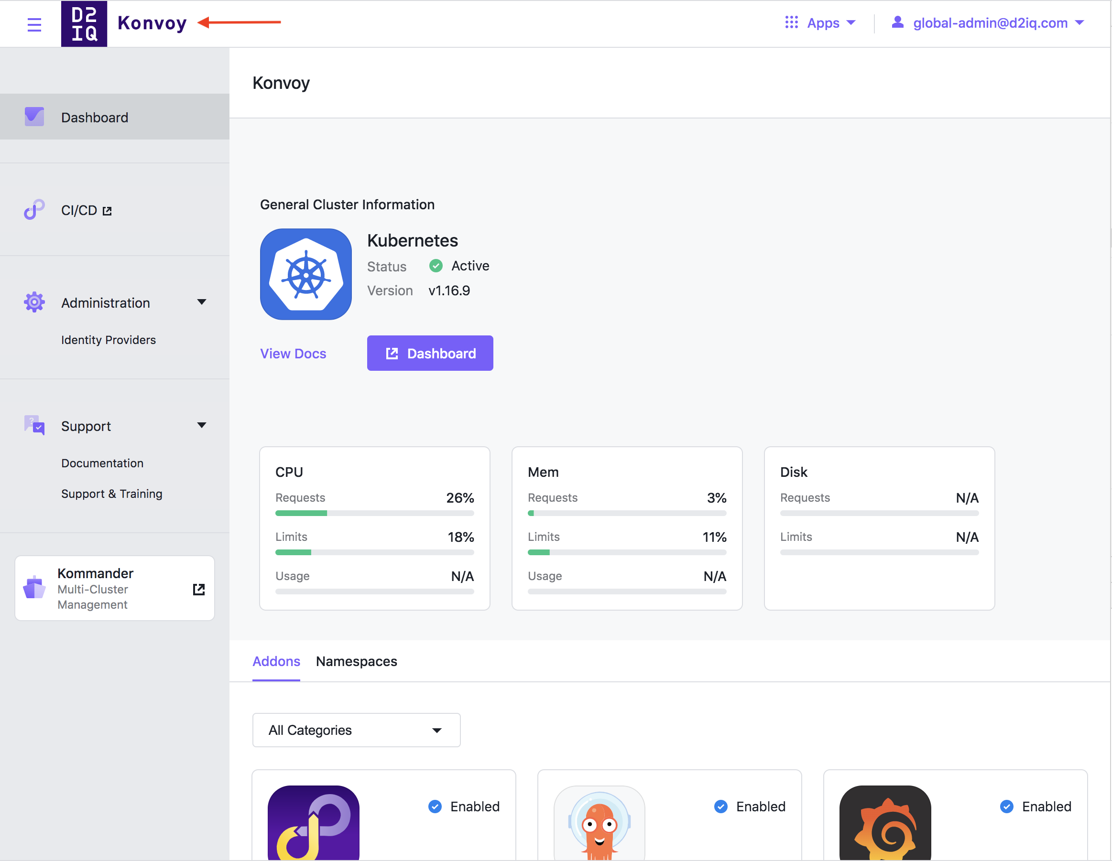Open Identity Providers
Image resolution: width=1112 pixels, height=861 pixels.
[109, 339]
